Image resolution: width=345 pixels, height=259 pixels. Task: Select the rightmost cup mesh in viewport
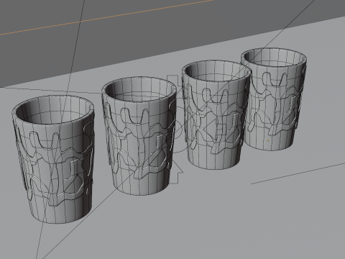coord(274,99)
